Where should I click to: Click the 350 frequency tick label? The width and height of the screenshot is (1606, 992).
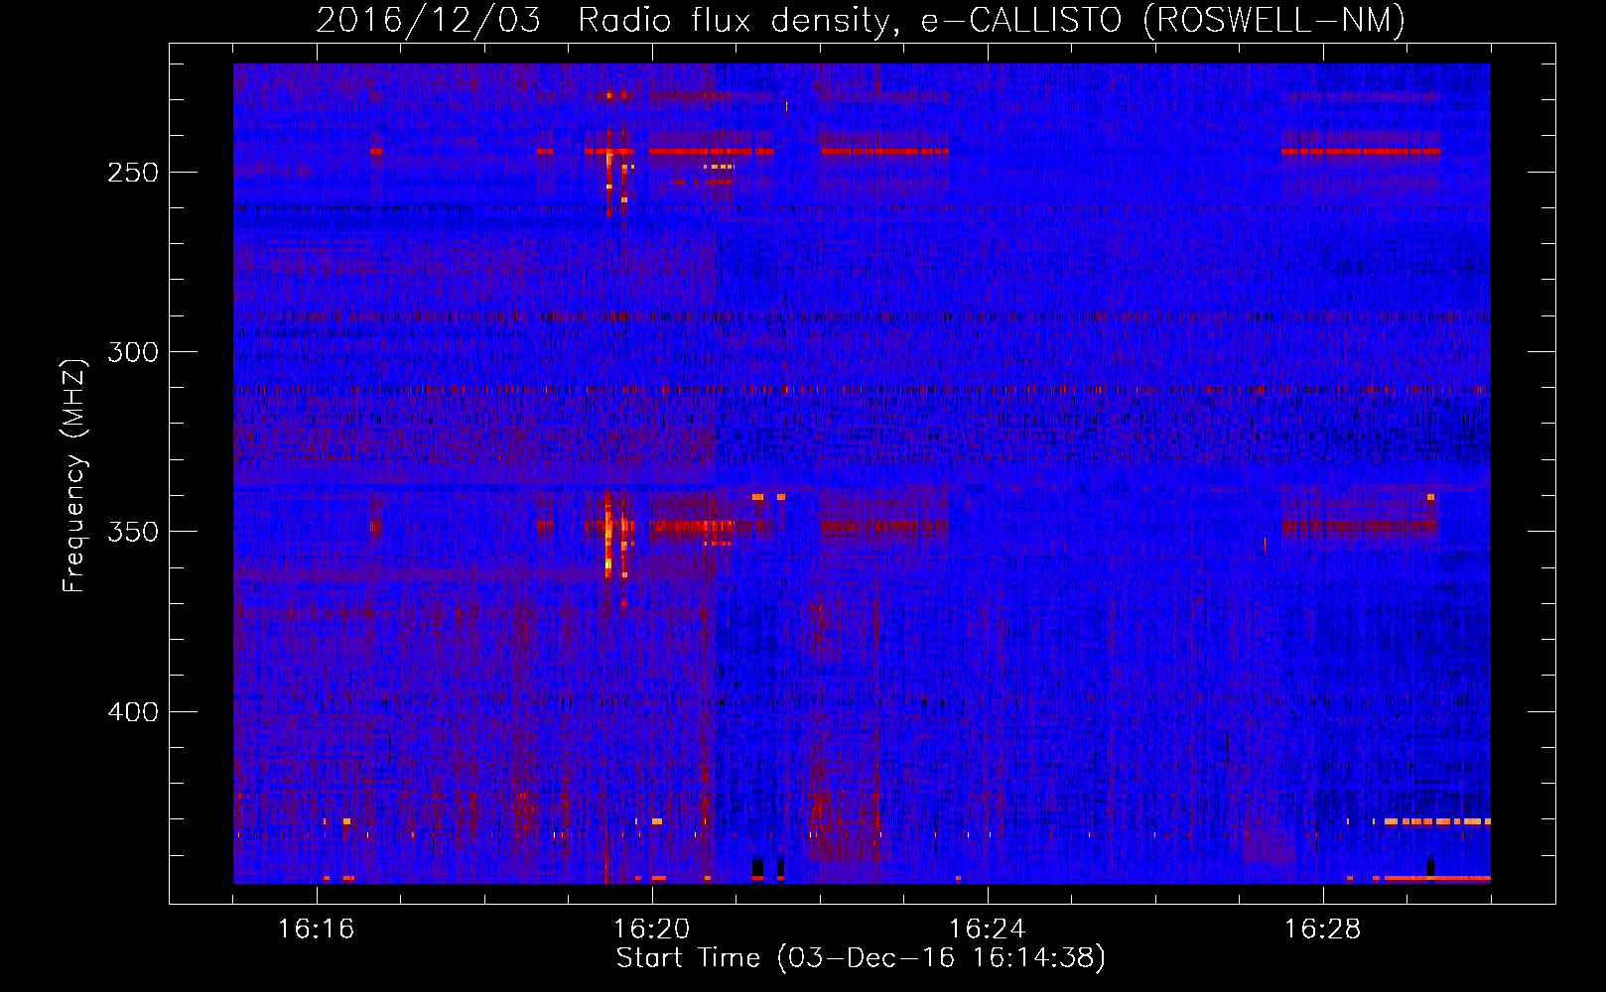(x=133, y=532)
